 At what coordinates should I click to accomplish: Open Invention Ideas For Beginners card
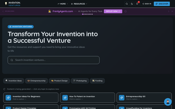pyautogui.click(x=31, y=98)
